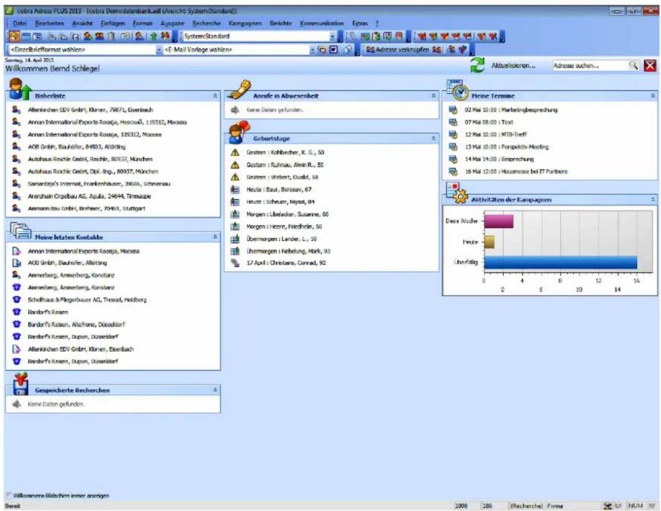The image size is (661, 511).
Task: Collapse the Anrufe in Abwesenheit panel
Action: click(x=434, y=96)
